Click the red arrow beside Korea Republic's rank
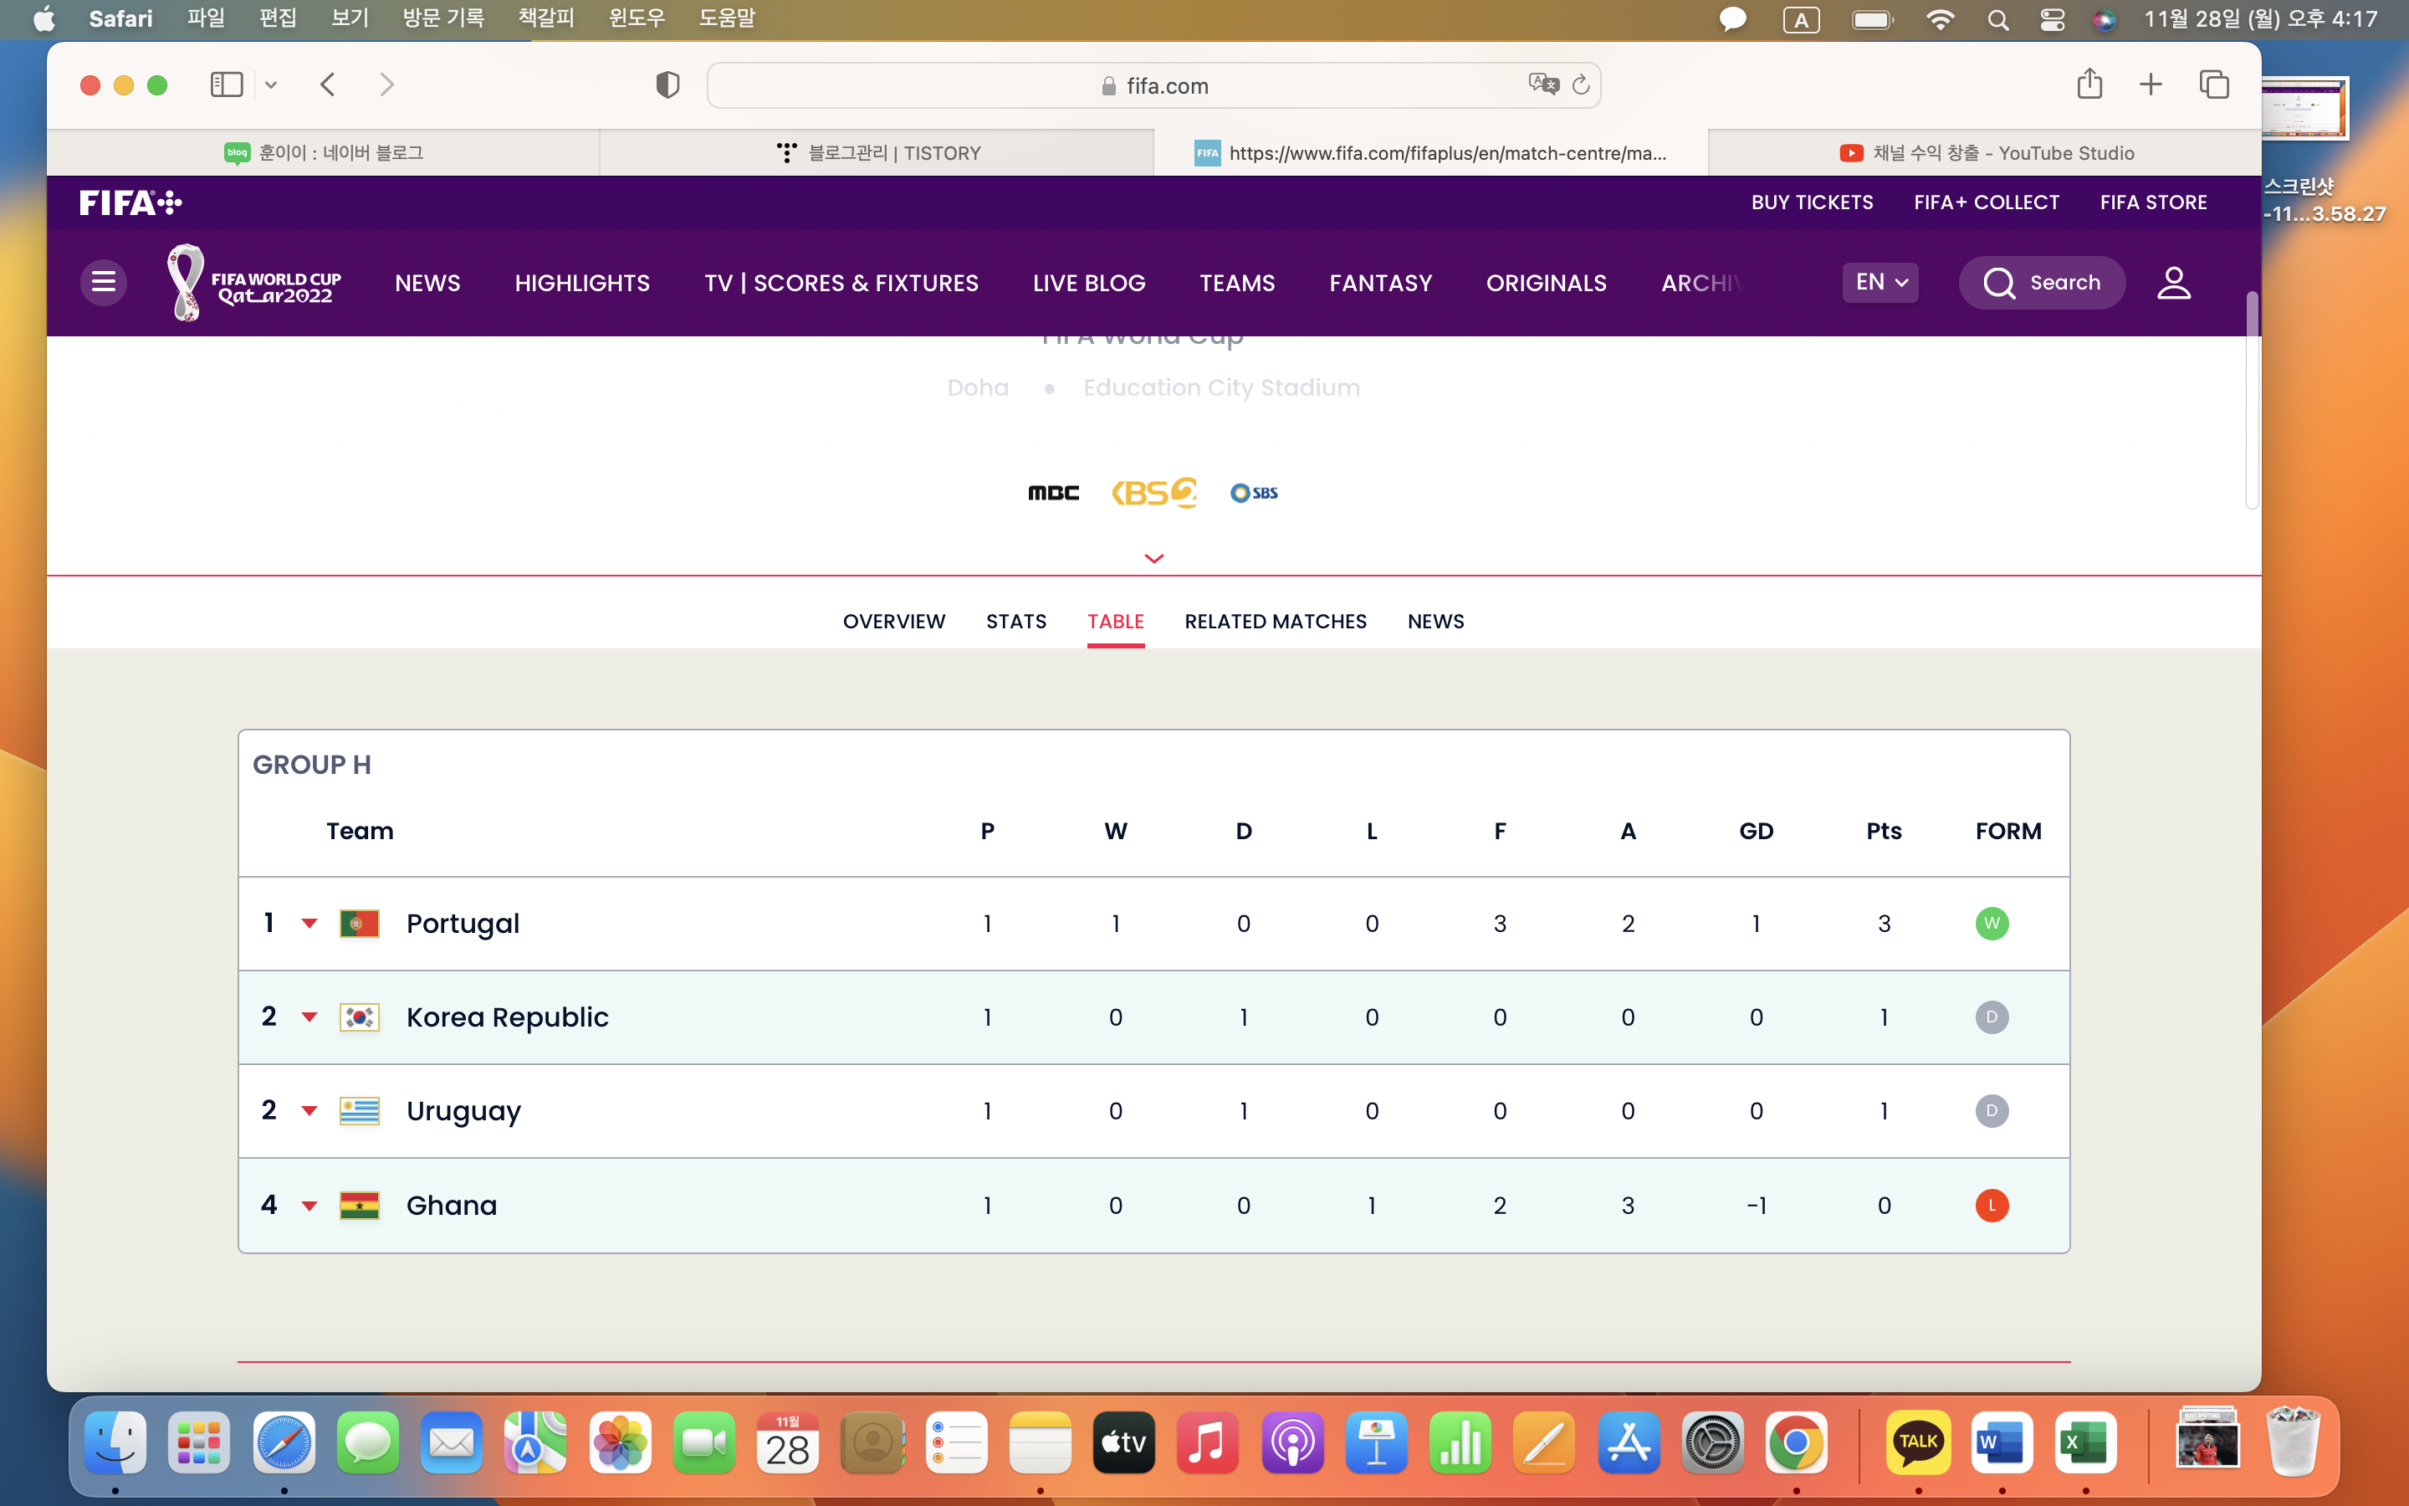This screenshot has width=2409, height=1506. (x=309, y=1017)
